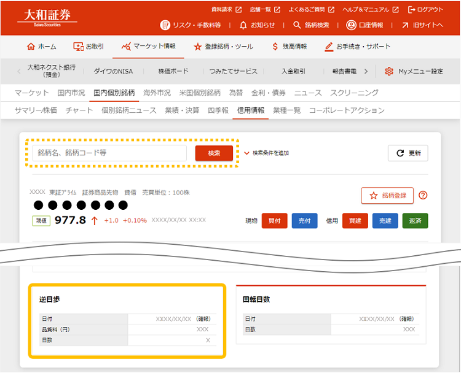Viewport: 461px width, 373px height.
Task: Click the 品貸料(円) row label
Action: [x=56, y=329]
